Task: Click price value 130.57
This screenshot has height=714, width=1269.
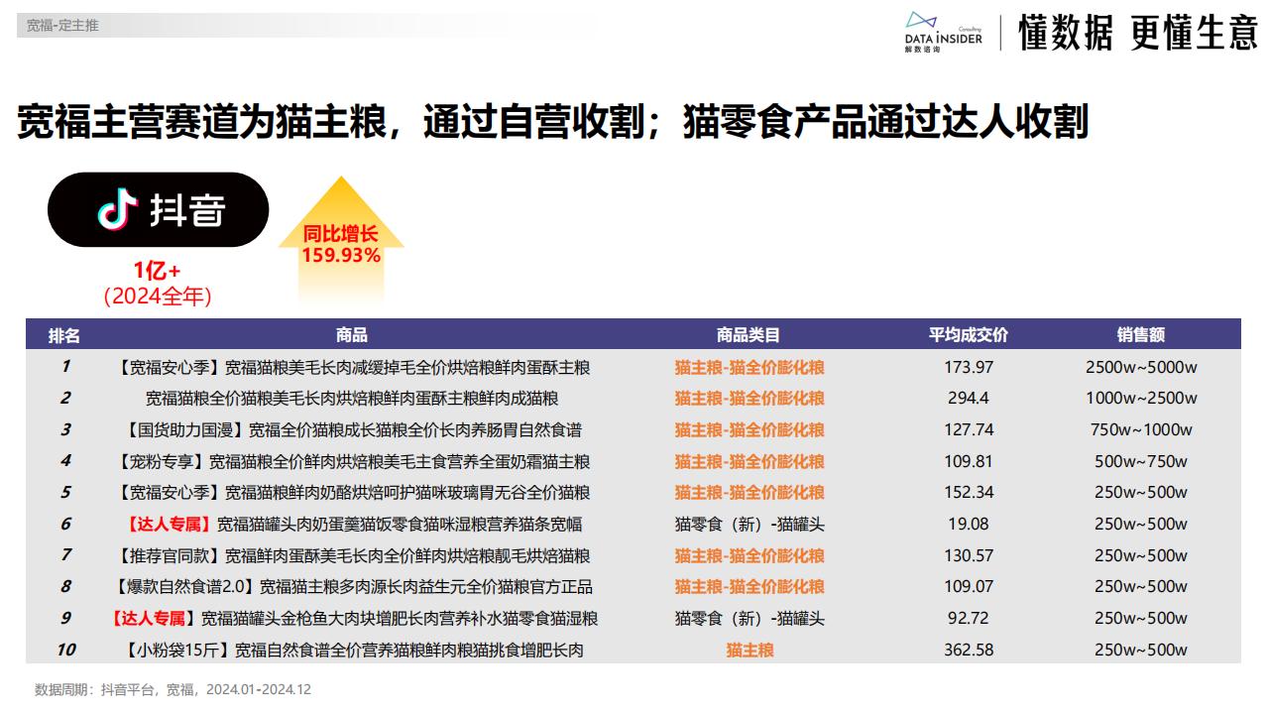Action: click(x=969, y=555)
